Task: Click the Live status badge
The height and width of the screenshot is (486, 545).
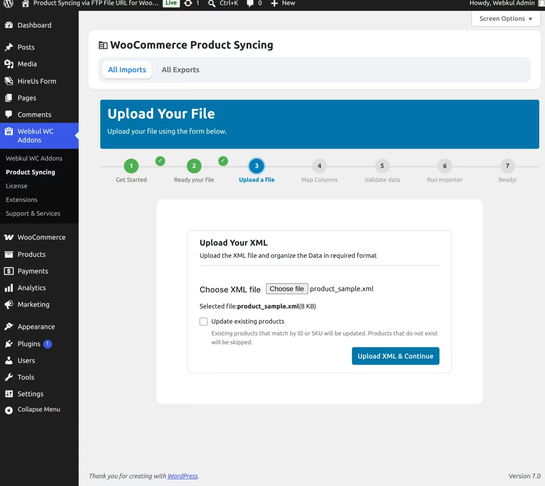Action: (171, 3)
